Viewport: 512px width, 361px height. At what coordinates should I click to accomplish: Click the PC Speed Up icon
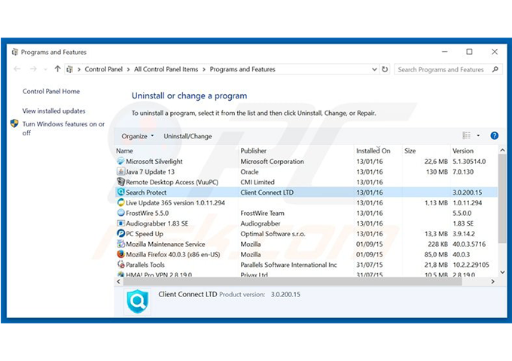[x=120, y=233]
